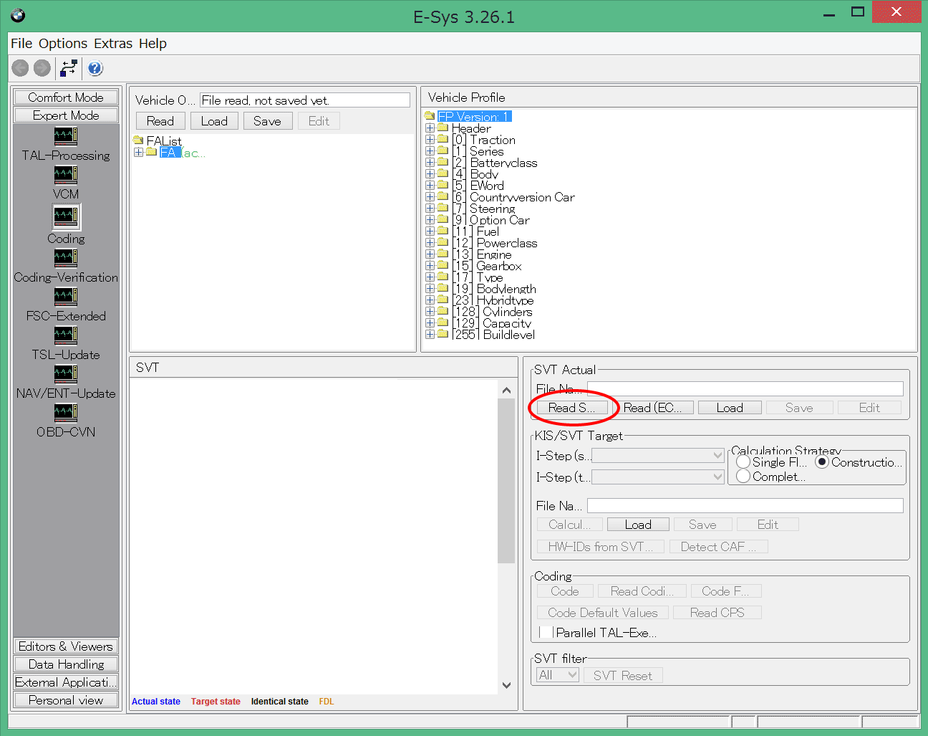928x736 pixels.
Task: Select the Steering folder icon
Action: click(x=443, y=208)
